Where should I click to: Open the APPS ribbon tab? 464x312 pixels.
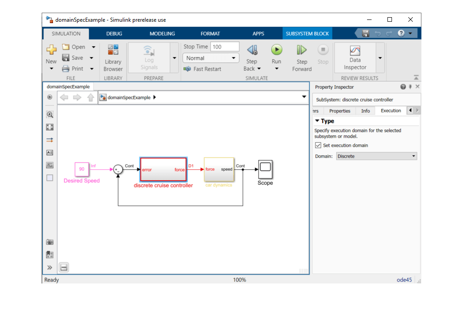pyautogui.click(x=258, y=34)
